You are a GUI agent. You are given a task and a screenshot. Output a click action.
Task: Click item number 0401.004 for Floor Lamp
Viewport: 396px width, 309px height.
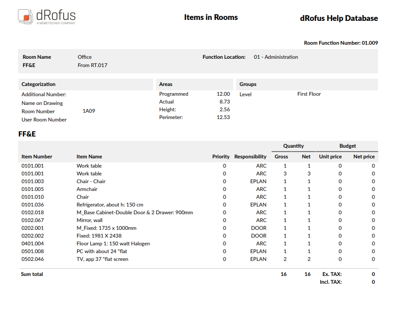coord(33,243)
